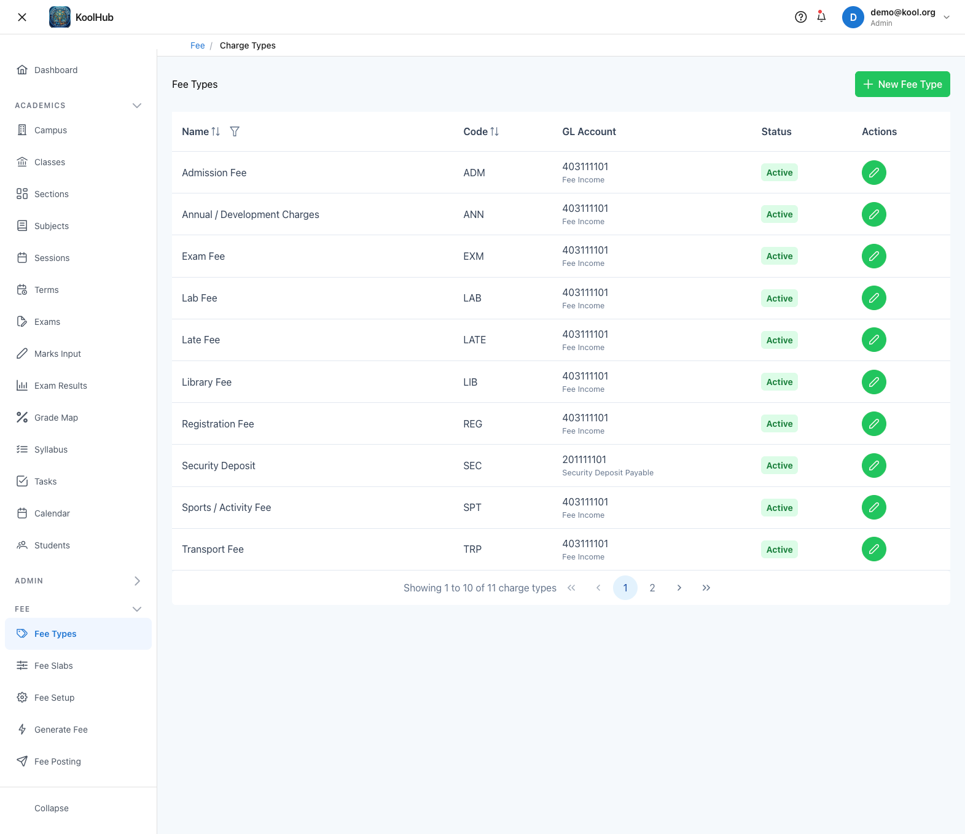Open edit for Security Deposit
This screenshot has width=965, height=834.
click(x=873, y=466)
